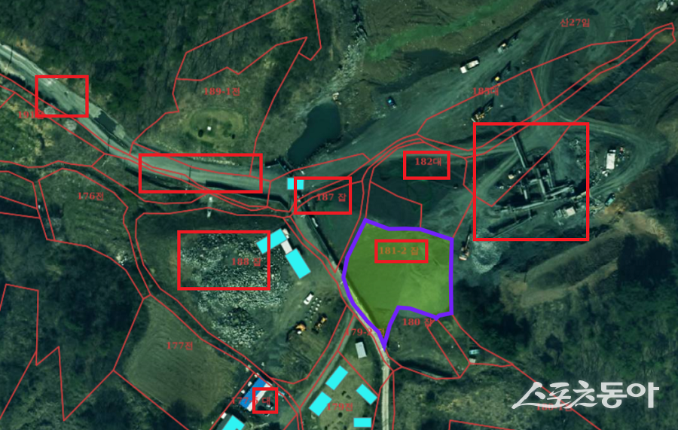
Task: Select the 189-1전 parcel label
Action: click(221, 91)
